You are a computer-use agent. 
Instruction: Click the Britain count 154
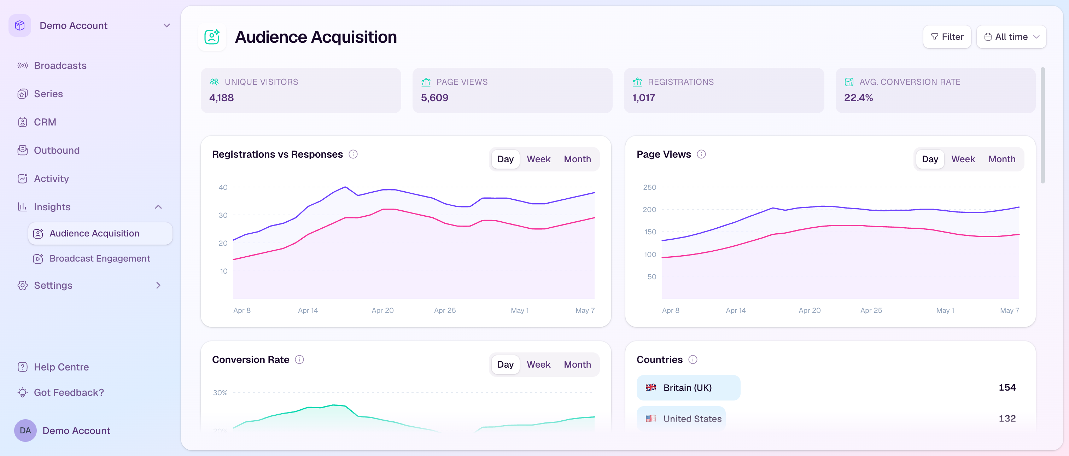pyautogui.click(x=1007, y=387)
